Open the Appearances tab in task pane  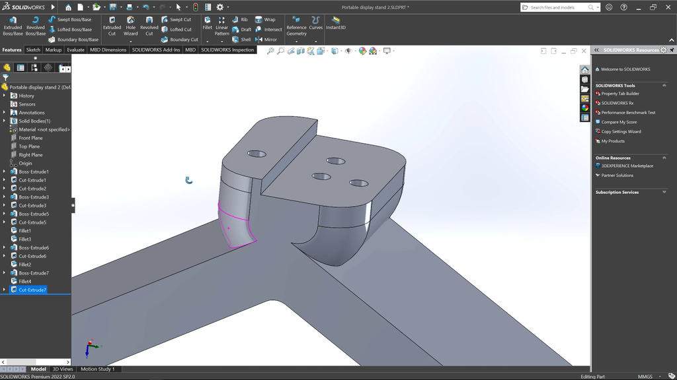[584, 108]
